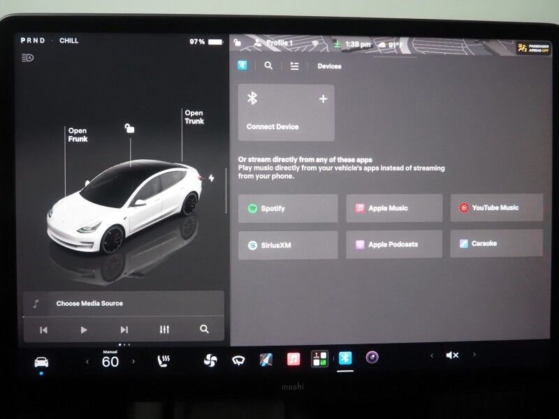Open charge port lightning icon

(x=212, y=178)
